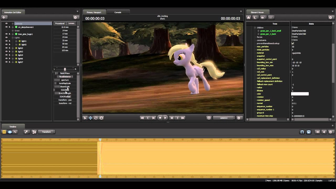Click the blue playhead marker on timeline
Screen dimensions: 336x189
coord(100,140)
